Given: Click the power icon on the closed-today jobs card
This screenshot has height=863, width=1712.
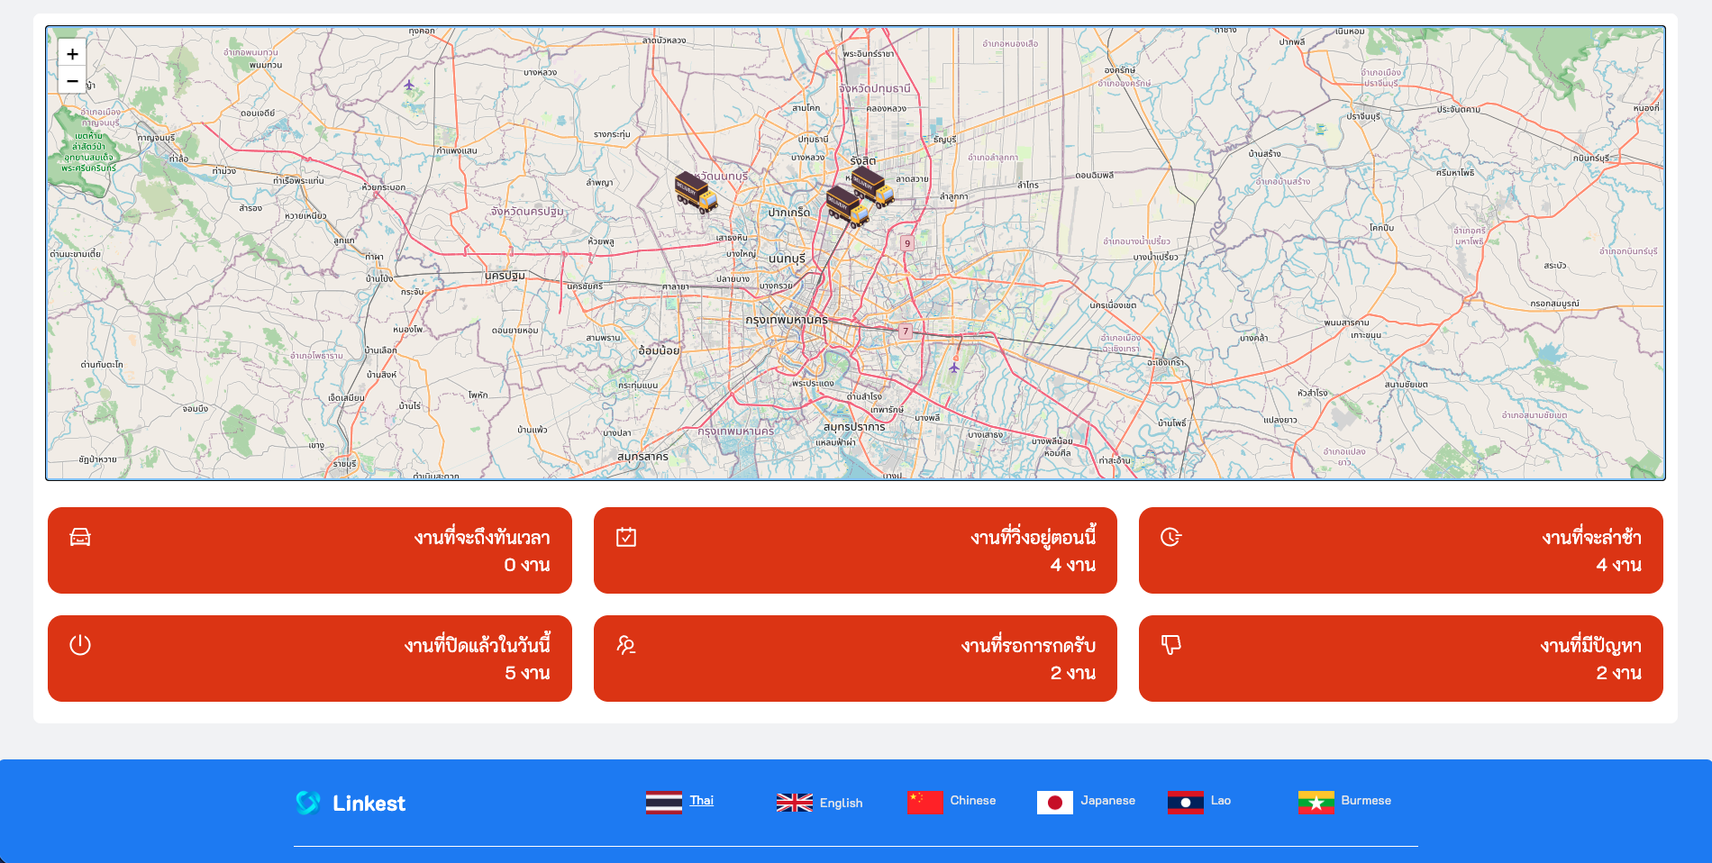Looking at the screenshot, I should (x=79, y=645).
